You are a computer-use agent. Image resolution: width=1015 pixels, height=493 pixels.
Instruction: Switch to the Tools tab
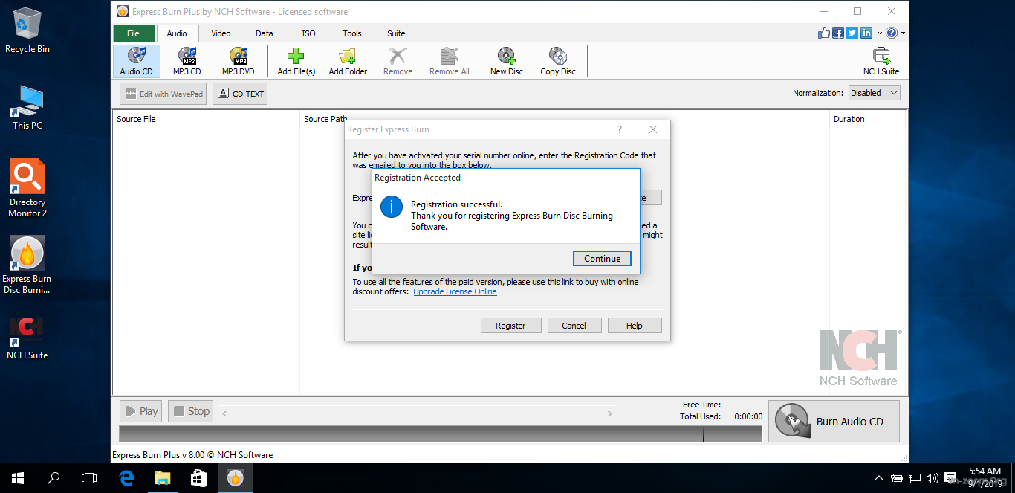click(x=352, y=33)
